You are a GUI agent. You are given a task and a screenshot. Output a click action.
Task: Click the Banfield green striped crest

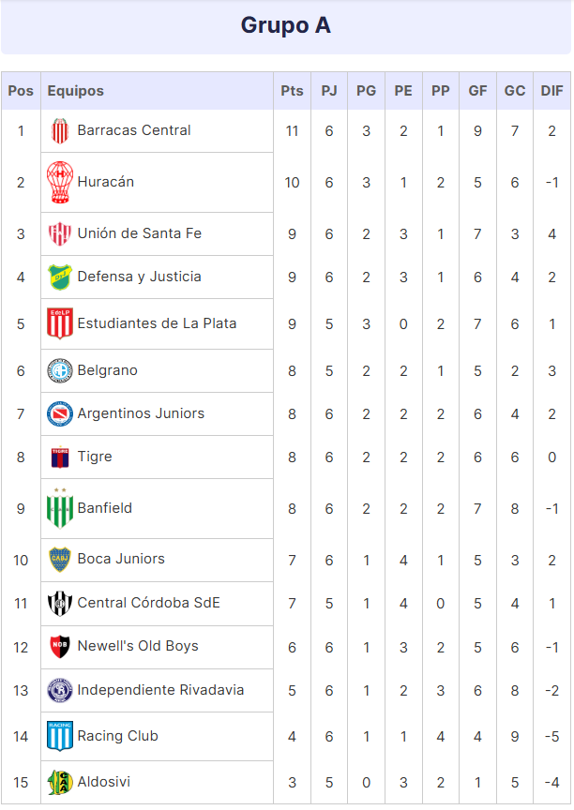(x=60, y=508)
